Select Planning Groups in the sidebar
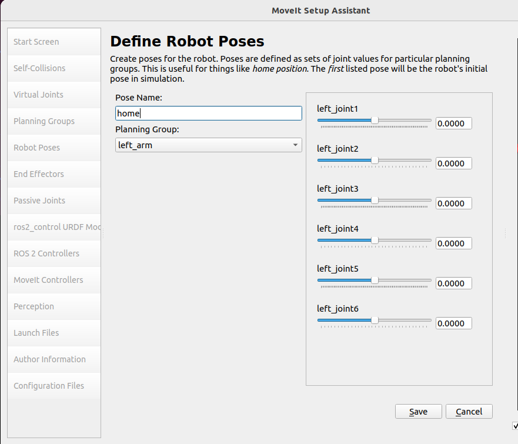Image resolution: width=518 pixels, height=444 pixels. pyautogui.click(x=54, y=121)
